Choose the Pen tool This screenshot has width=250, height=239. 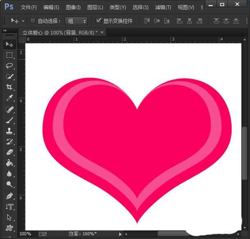click(x=9, y=196)
